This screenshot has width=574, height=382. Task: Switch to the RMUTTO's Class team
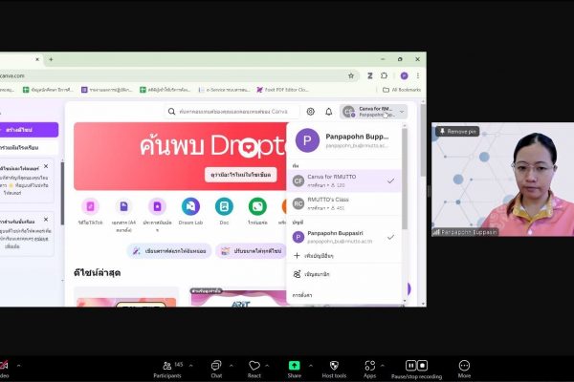click(x=344, y=203)
